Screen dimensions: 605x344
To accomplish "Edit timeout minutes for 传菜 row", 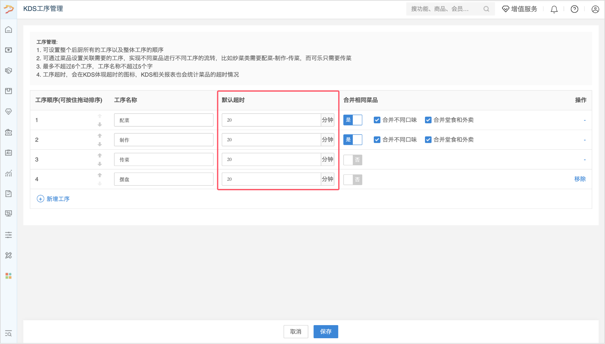I will [271, 160].
